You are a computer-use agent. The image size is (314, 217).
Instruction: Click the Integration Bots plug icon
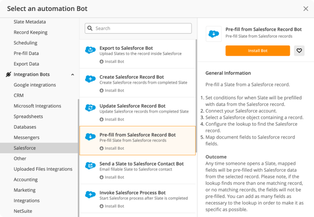pyautogui.click(x=8, y=74)
